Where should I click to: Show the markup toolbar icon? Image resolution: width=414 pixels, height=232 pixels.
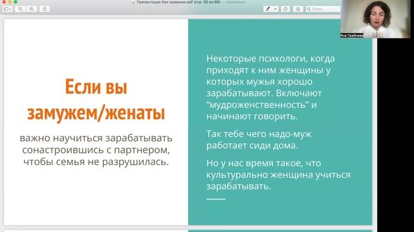click(298, 9)
